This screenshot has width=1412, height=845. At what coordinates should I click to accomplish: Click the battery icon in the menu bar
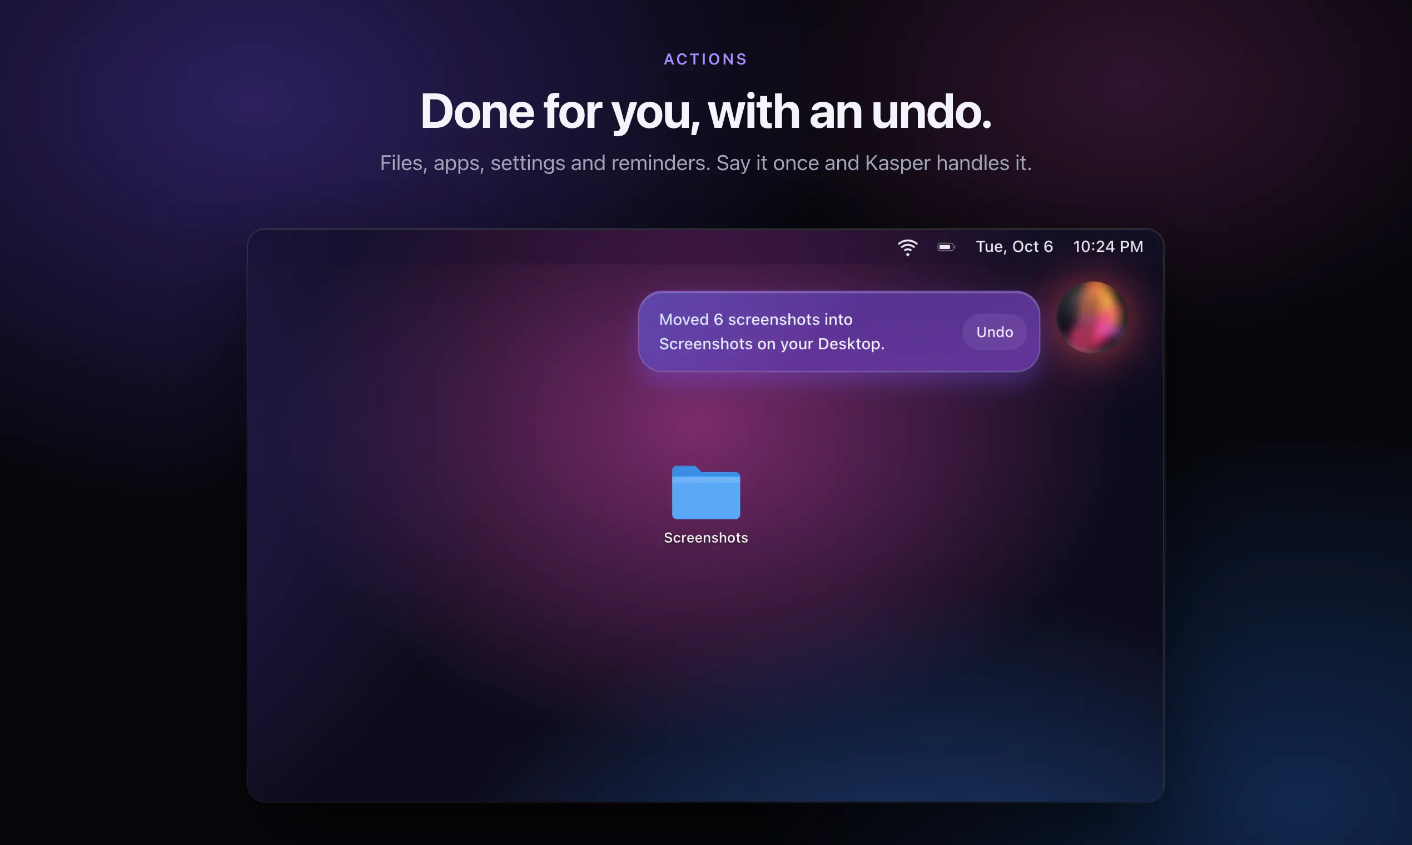(946, 247)
